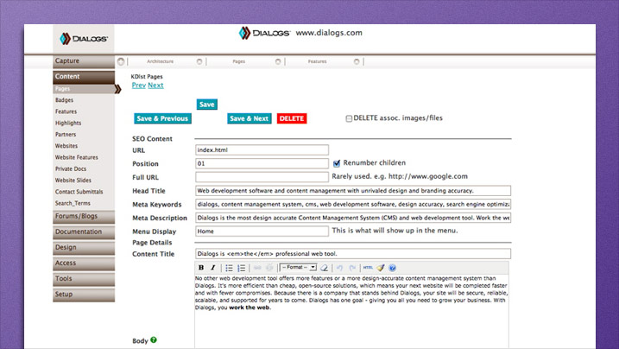Screen dimensions: 619x349
Task: Click the Content Title field
Action: [353, 253]
